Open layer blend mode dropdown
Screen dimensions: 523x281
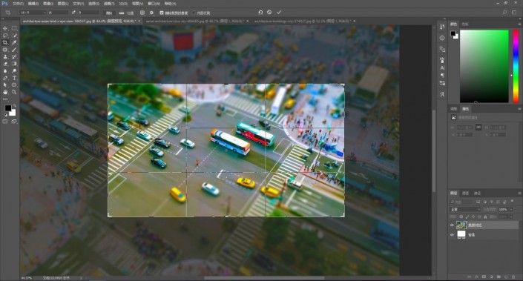click(x=465, y=209)
